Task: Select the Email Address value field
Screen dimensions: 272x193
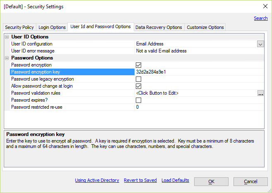Action: pyautogui.click(x=196, y=44)
